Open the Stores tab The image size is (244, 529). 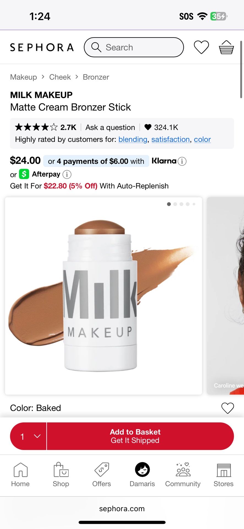[x=223, y=474]
